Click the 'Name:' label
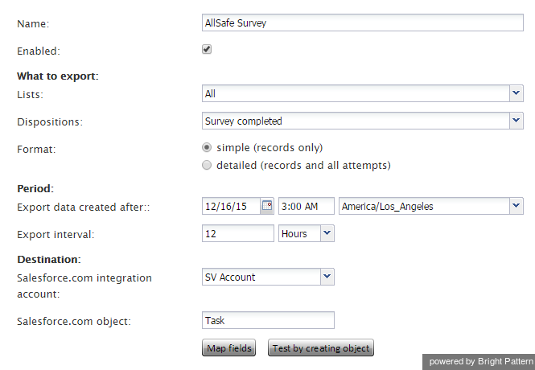Viewport: 535px width, 370px height. coord(33,24)
